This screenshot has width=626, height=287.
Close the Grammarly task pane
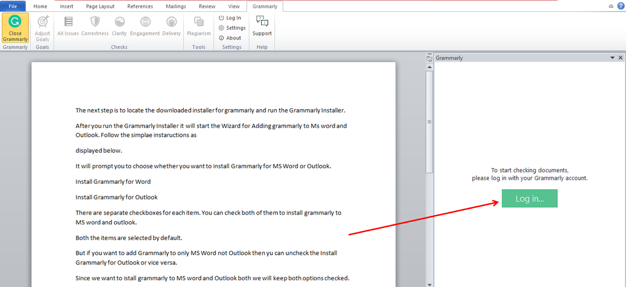[x=621, y=58]
